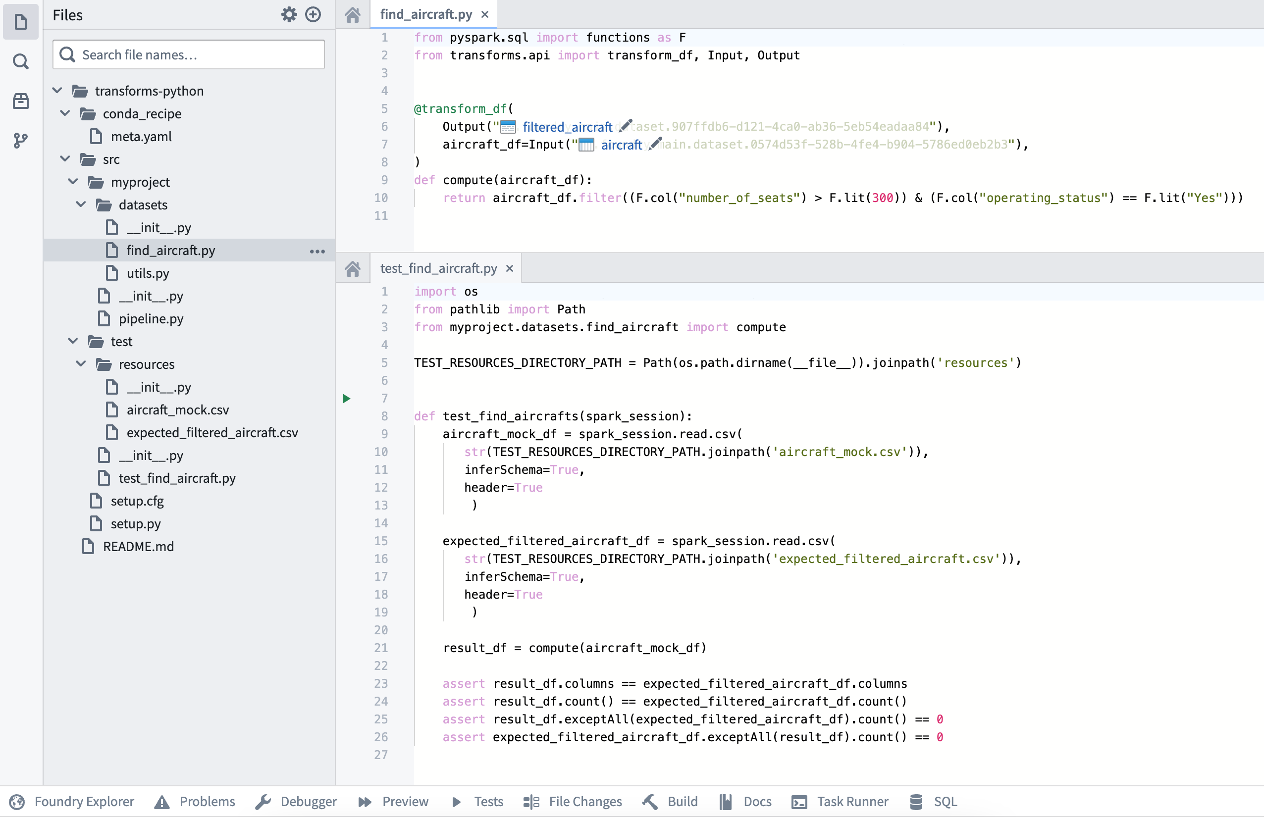Close the test_find_aircraft.py tab
Image resolution: width=1264 pixels, height=817 pixels.
coord(510,269)
